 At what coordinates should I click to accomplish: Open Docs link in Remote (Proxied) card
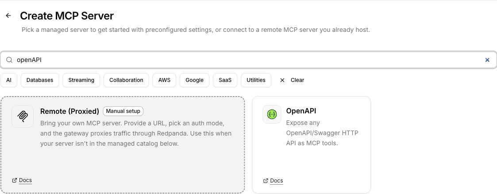(x=25, y=180)
